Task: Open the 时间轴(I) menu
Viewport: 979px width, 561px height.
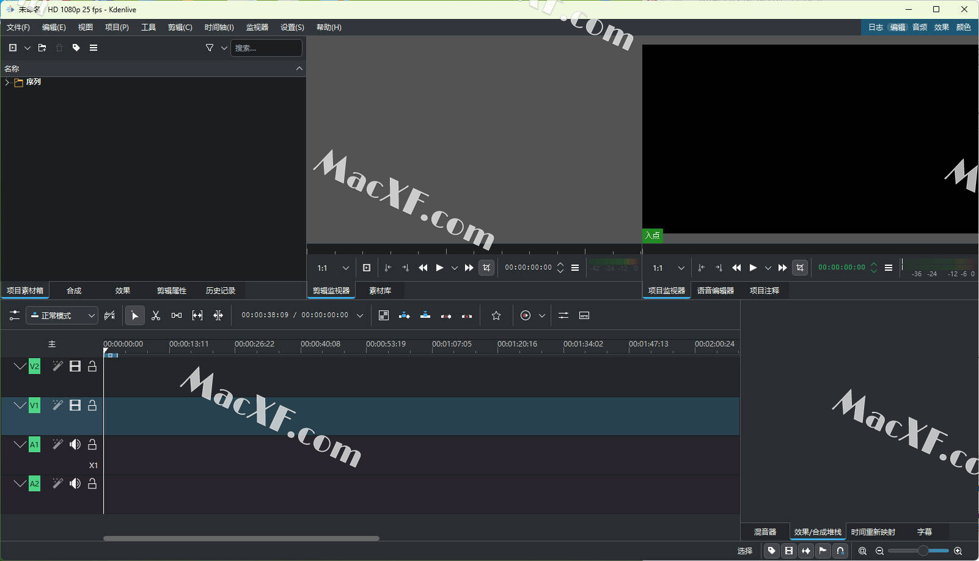Action: click(219, 28)
